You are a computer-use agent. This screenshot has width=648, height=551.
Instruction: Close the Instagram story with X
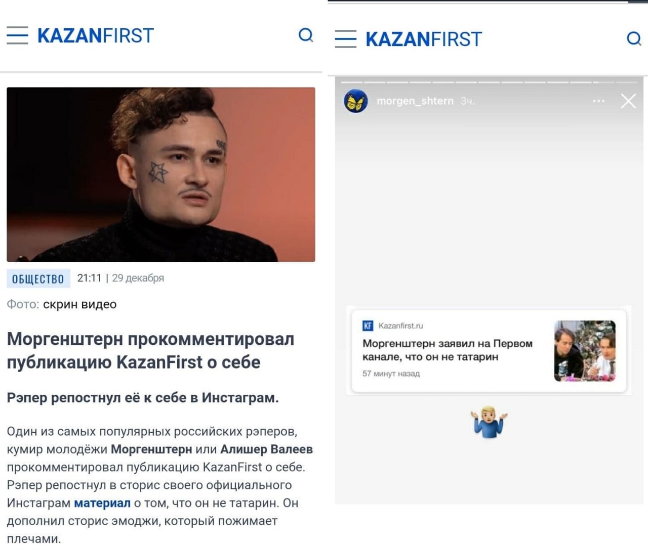point(628,101)
